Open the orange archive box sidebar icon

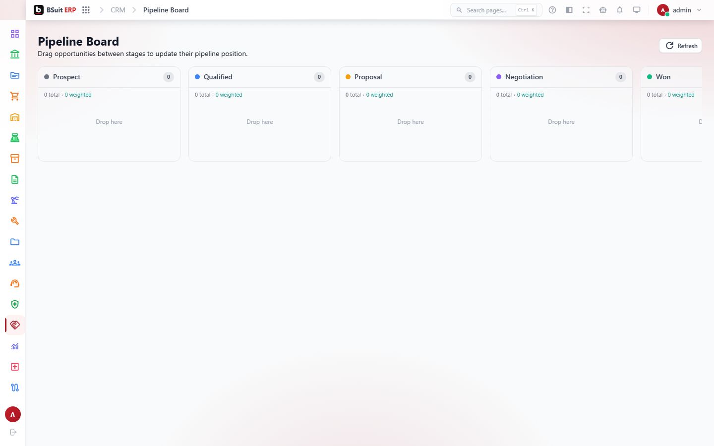point(15,159)
